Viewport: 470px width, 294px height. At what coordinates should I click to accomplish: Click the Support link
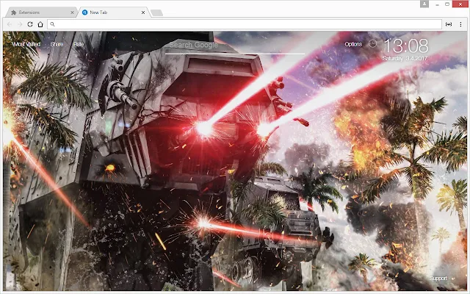pos(438,278)
